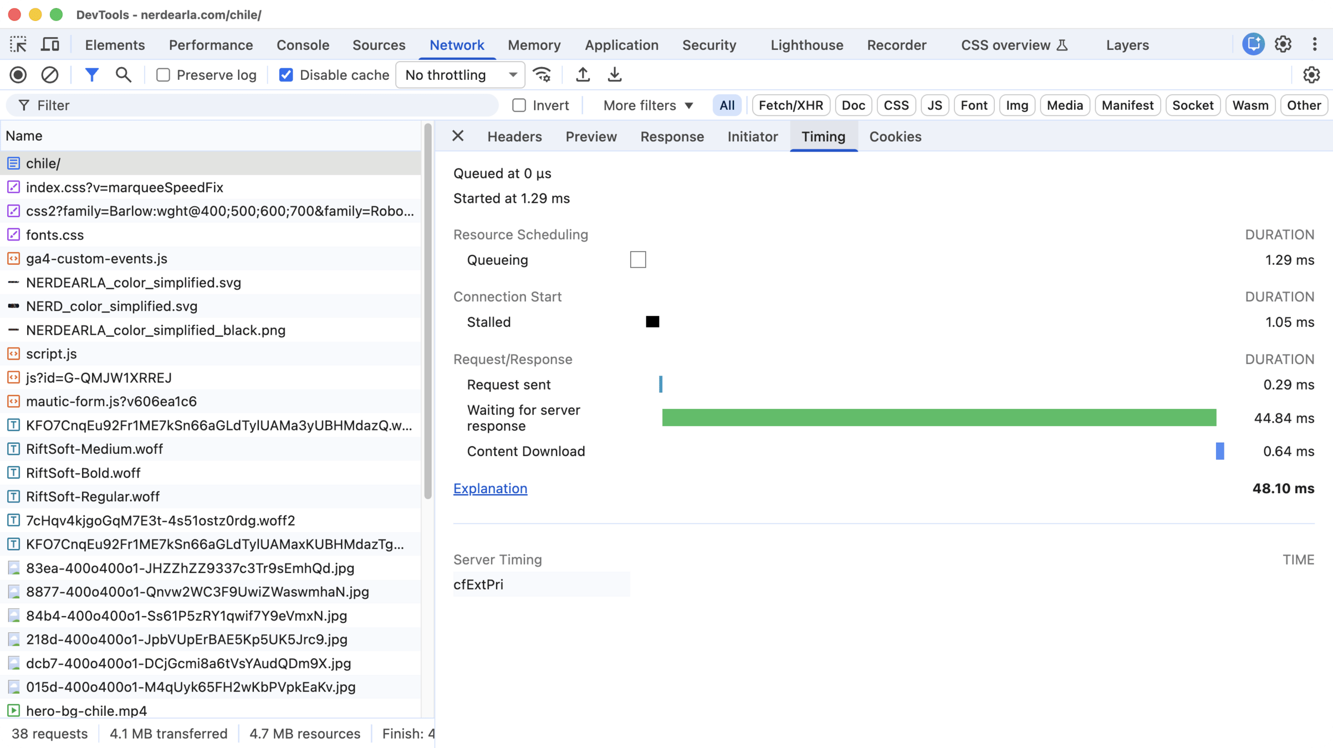Click the Filter text input field

coord(261,105)
